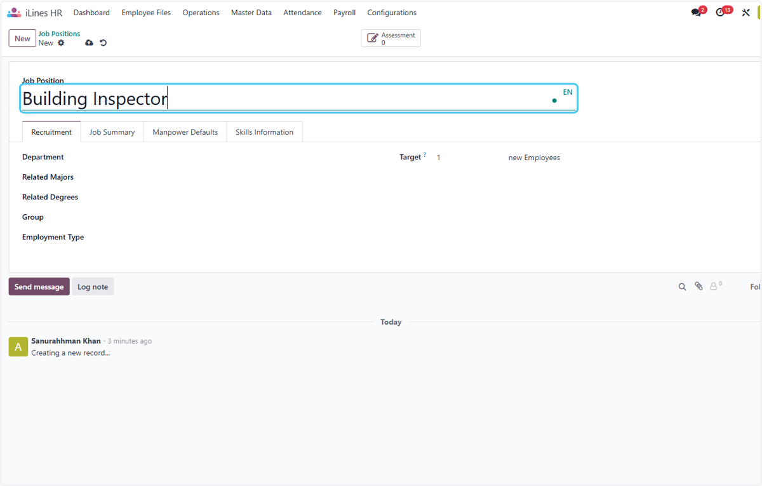Discard changes with the undo arrow icon
762x486 pixels.
[x=104, y=43]
